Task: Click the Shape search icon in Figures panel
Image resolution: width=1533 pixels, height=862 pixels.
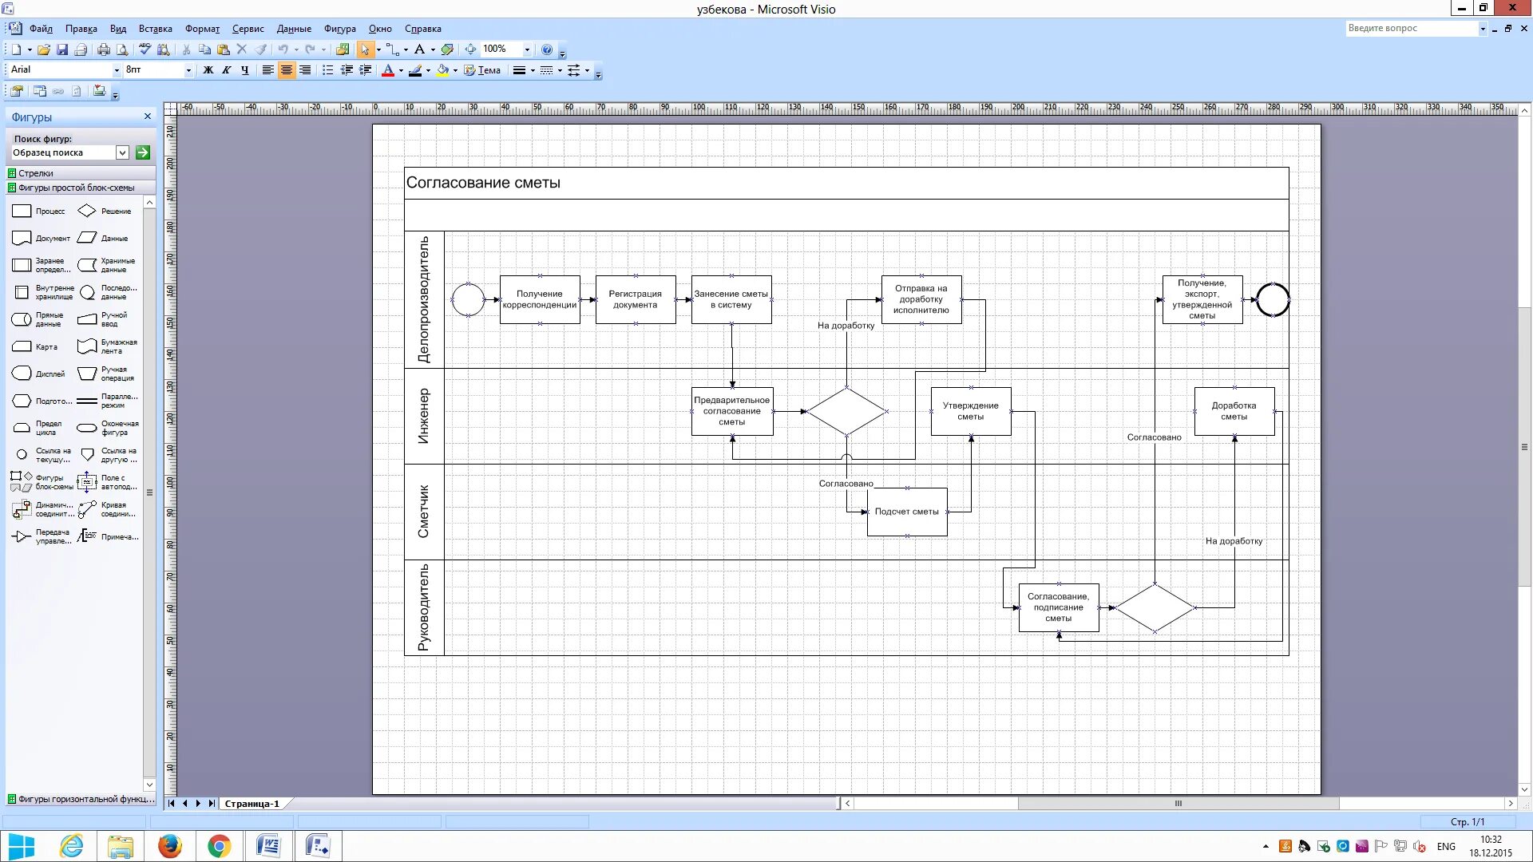Action: pos(142,152)
